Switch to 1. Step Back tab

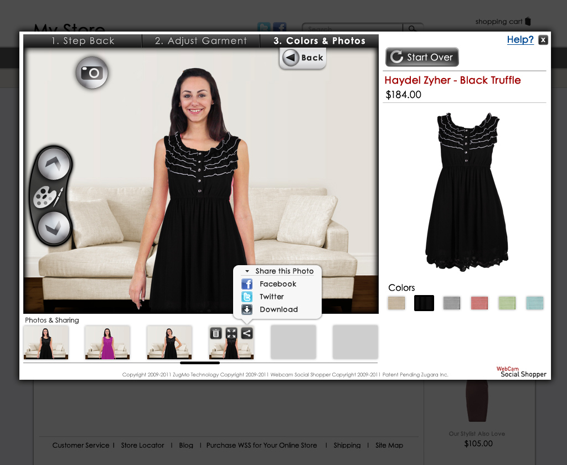click(83, 41)
